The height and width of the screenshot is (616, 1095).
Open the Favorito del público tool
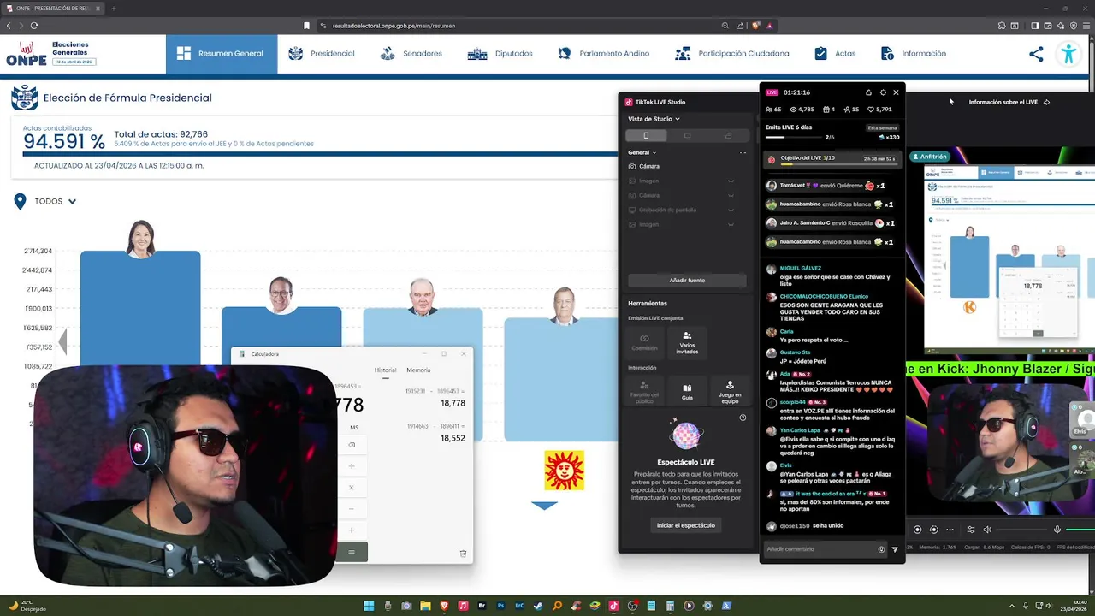[x=644, y=391]
